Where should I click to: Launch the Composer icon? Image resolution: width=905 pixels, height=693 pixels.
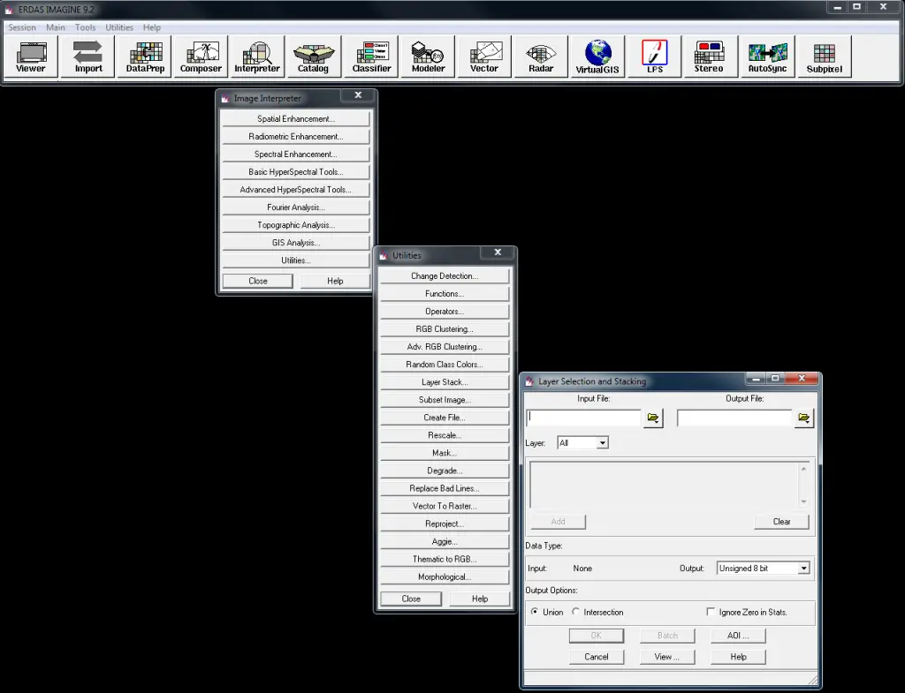201,56
